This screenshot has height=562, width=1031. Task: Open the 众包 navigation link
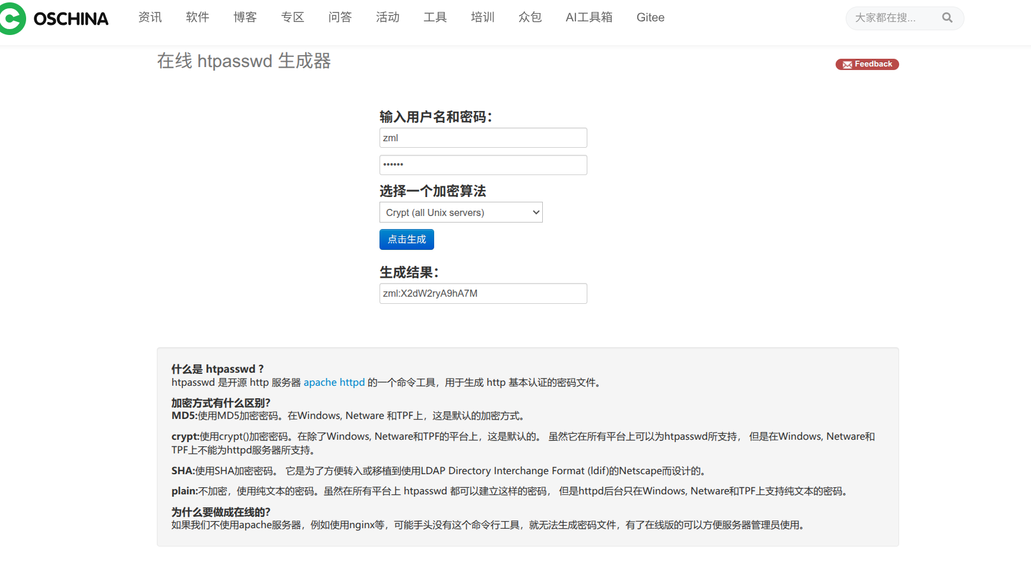point(530,18)
